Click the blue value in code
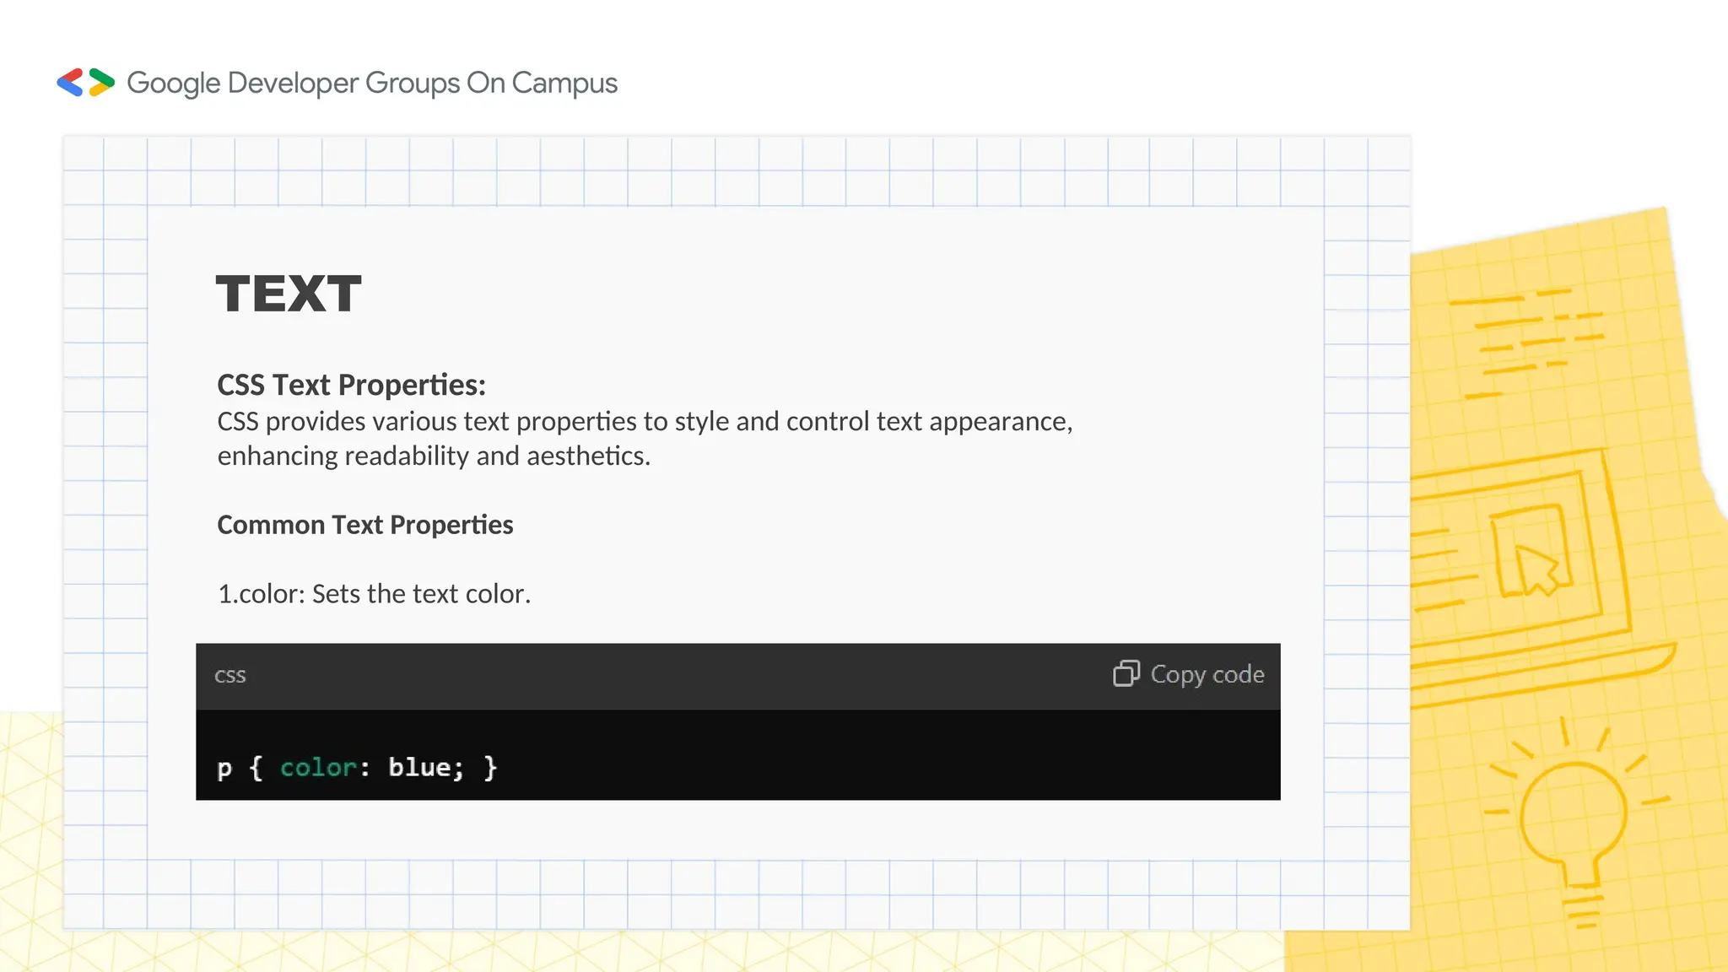Screen dimensions: 1728x972 [419, 767]
